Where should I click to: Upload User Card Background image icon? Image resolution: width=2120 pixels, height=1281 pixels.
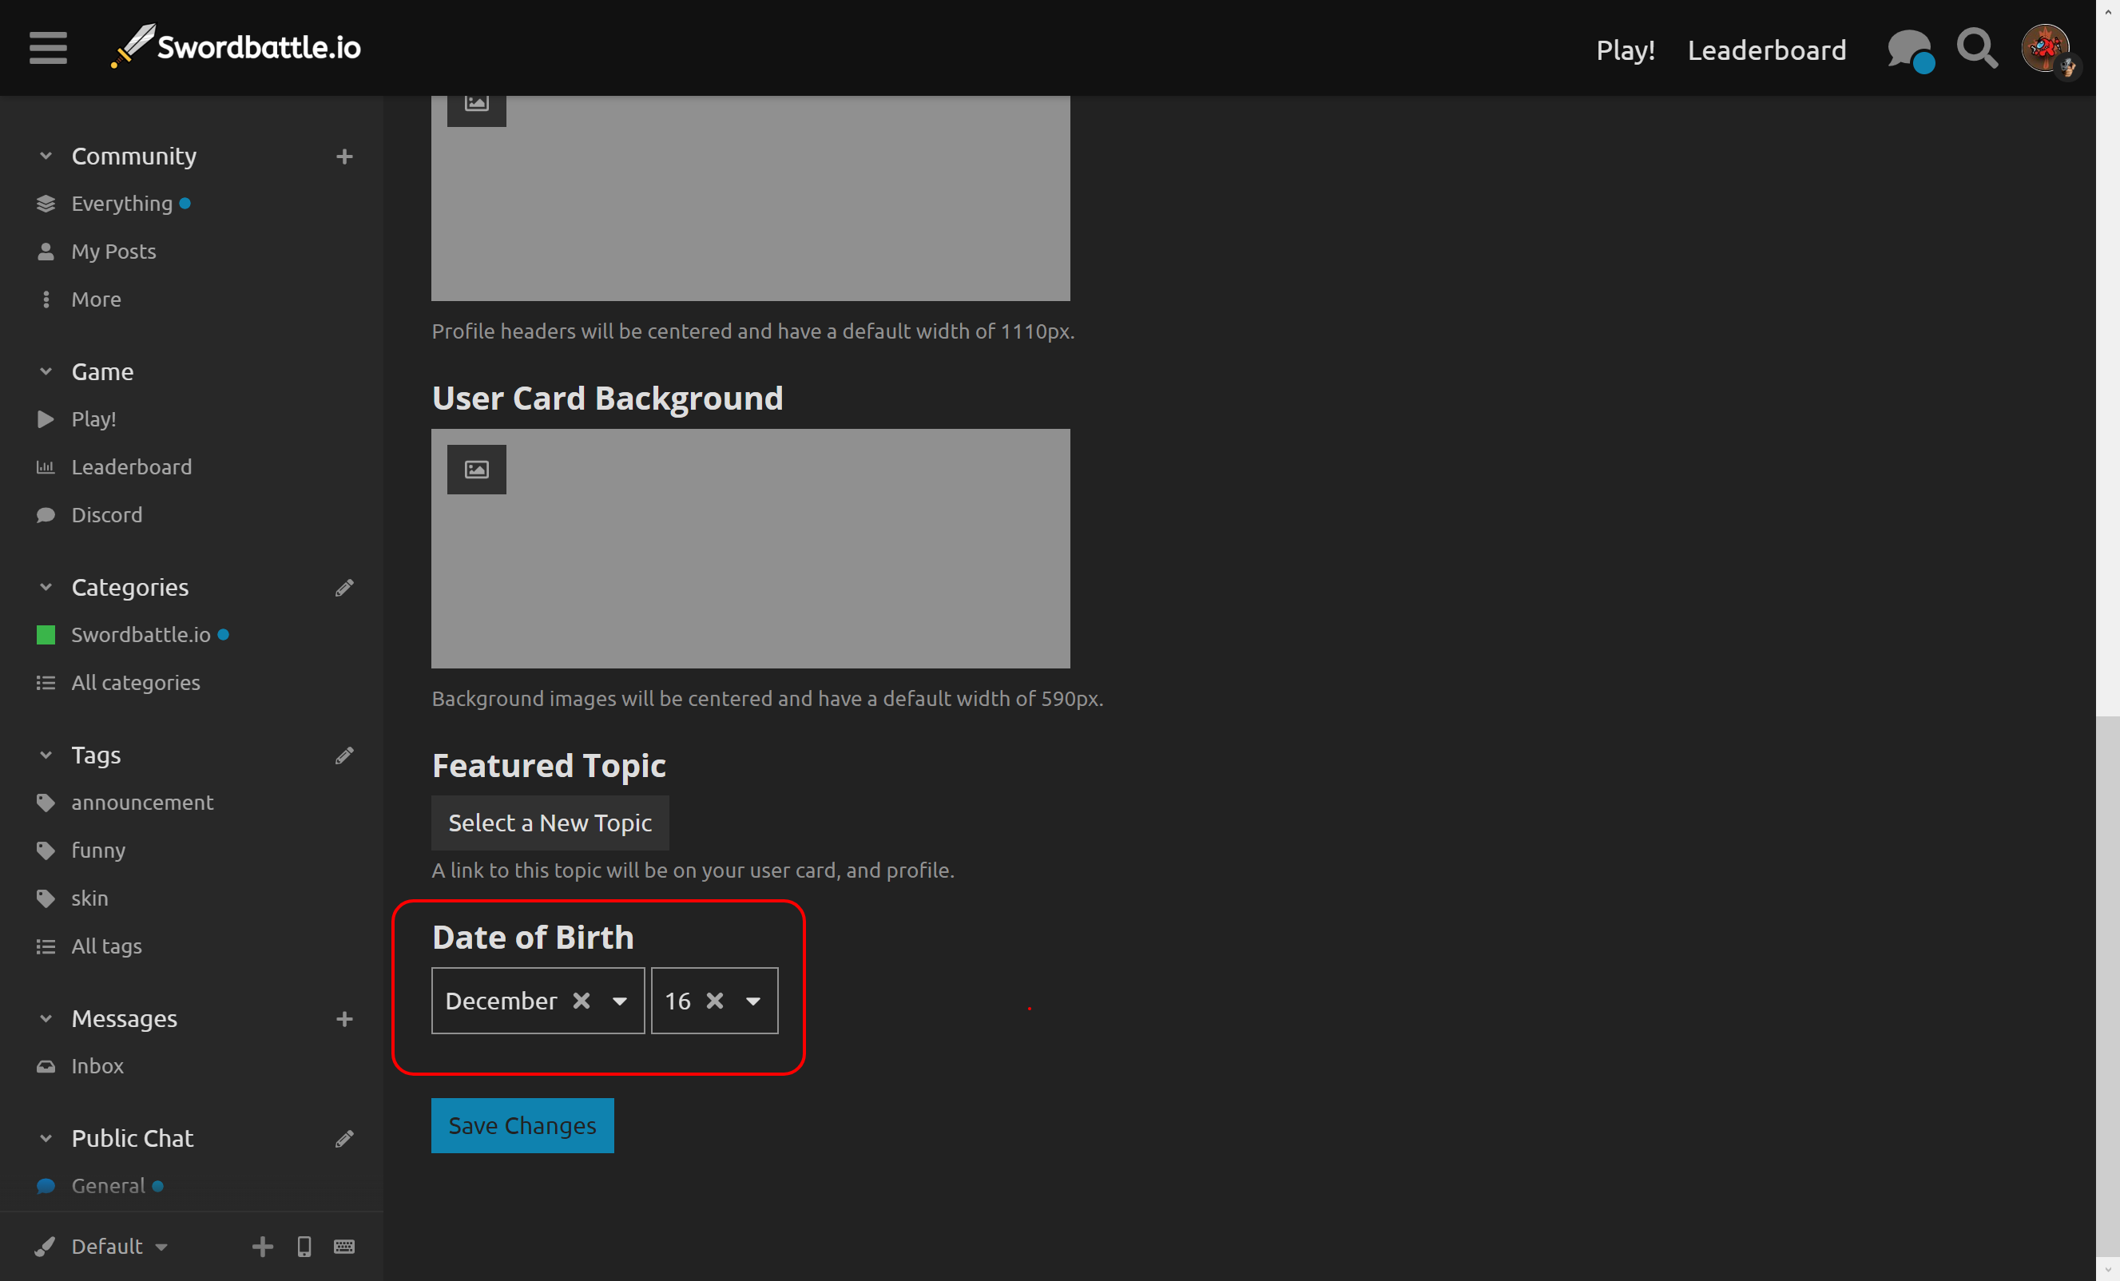pyautogui.click(x=477, y=470)
